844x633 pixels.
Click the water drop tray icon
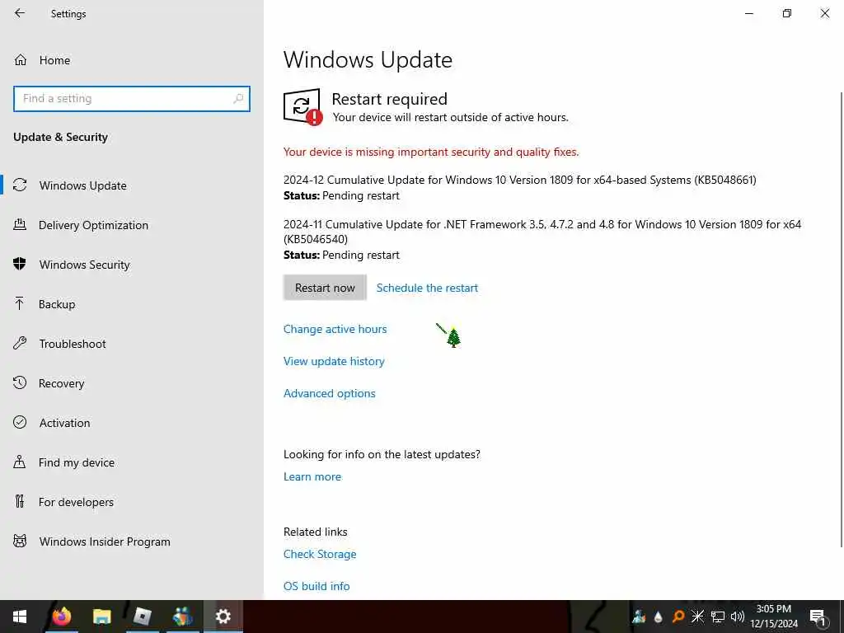click(x=658, y=617)
